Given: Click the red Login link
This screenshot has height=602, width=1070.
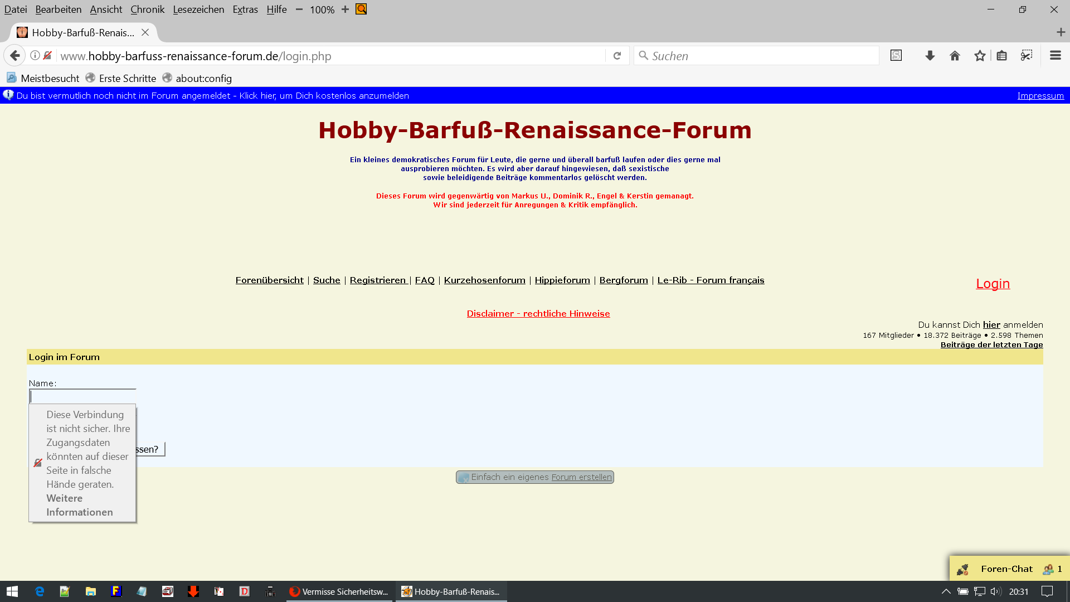Looking at the screenshot, I should pyautogui.click(x=993, y=284).
